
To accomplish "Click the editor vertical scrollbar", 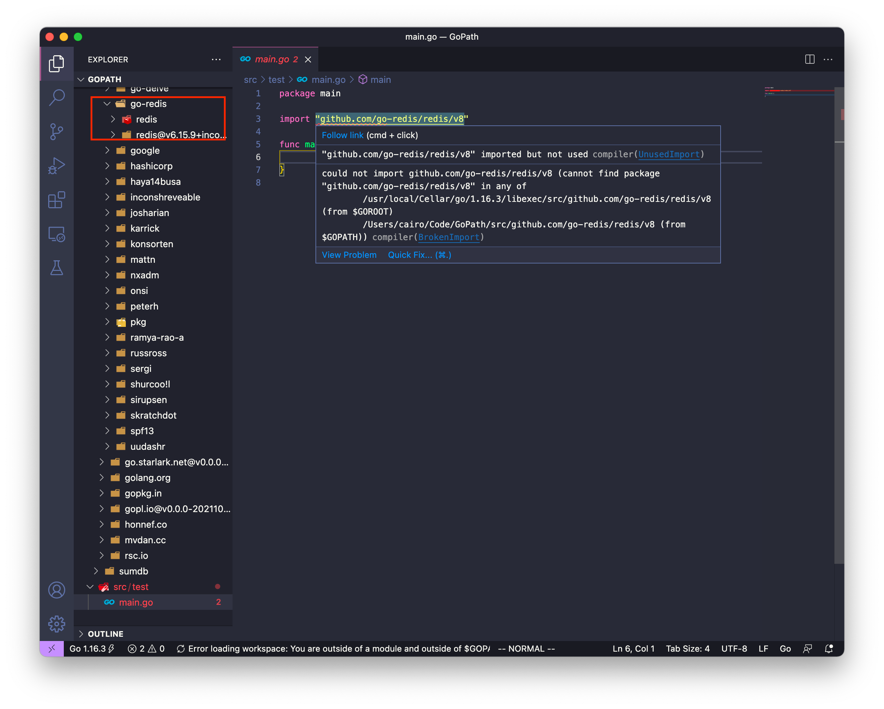I will click(x=839, y=328).
